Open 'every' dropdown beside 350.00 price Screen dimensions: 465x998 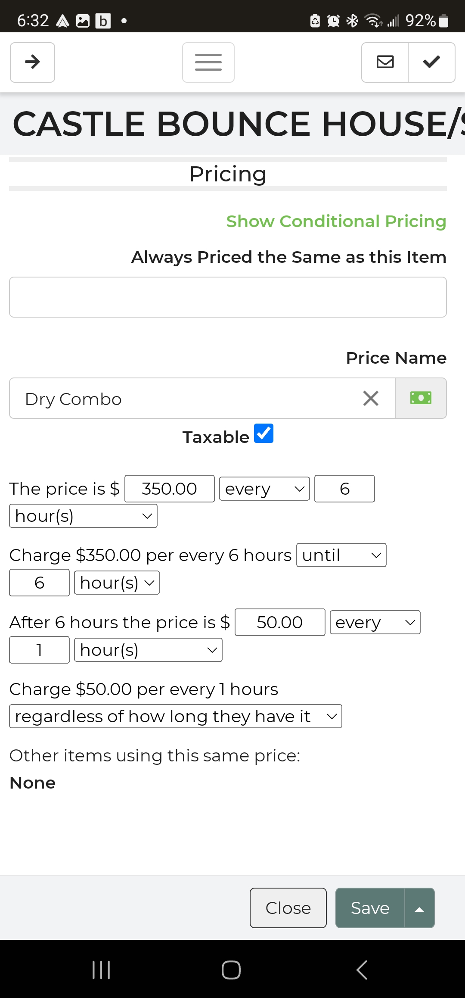(x=264, y=489)
